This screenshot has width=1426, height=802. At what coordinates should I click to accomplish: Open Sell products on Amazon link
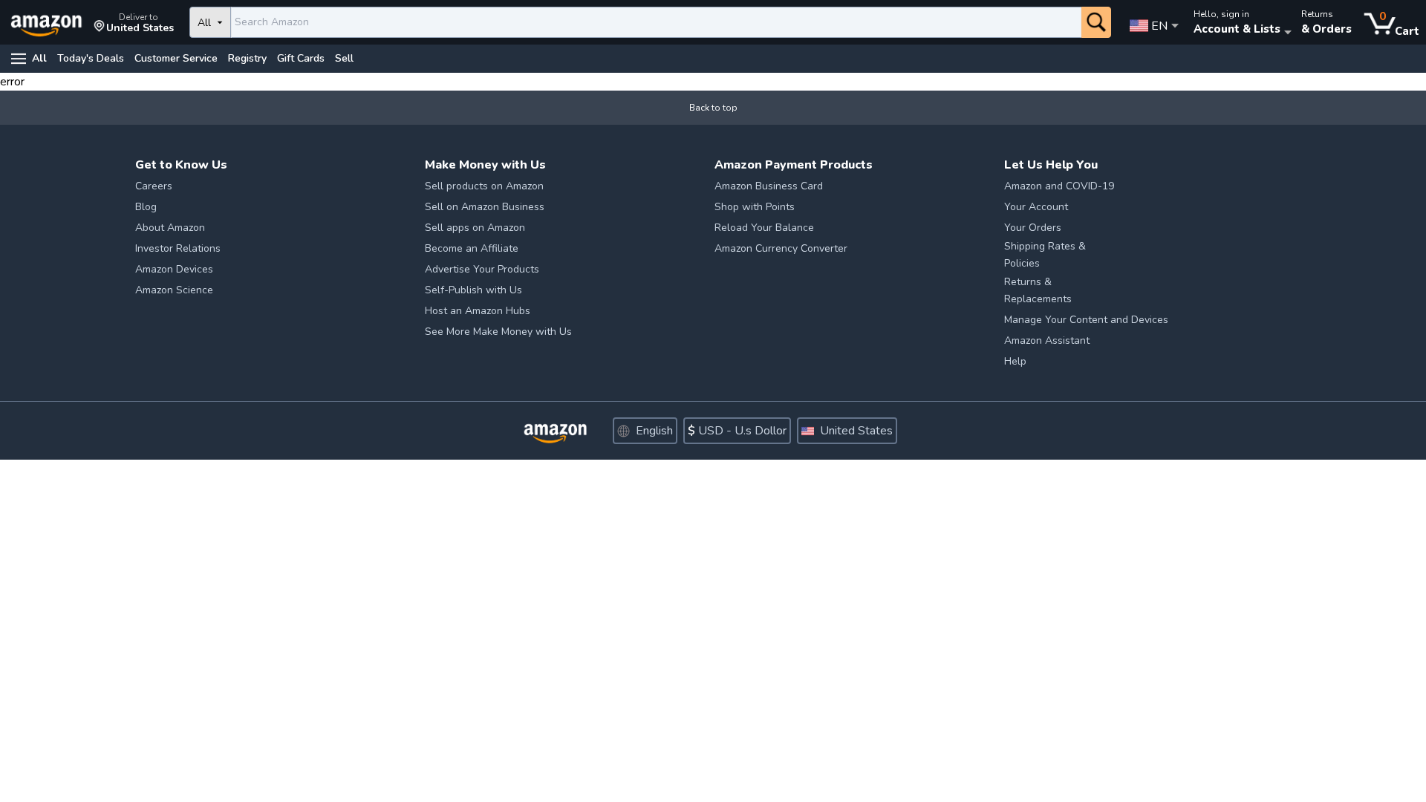pos(484,186)
